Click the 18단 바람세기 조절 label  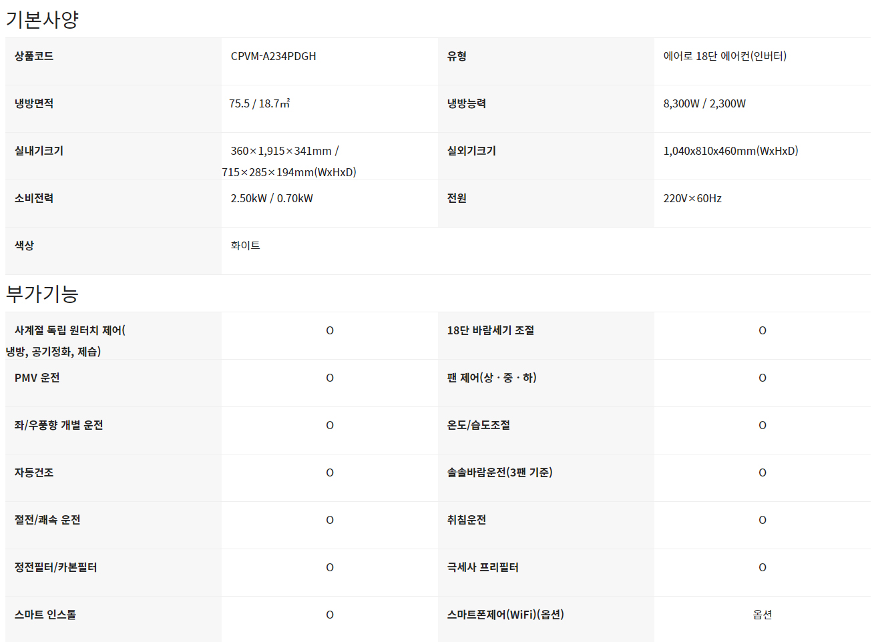490,330
